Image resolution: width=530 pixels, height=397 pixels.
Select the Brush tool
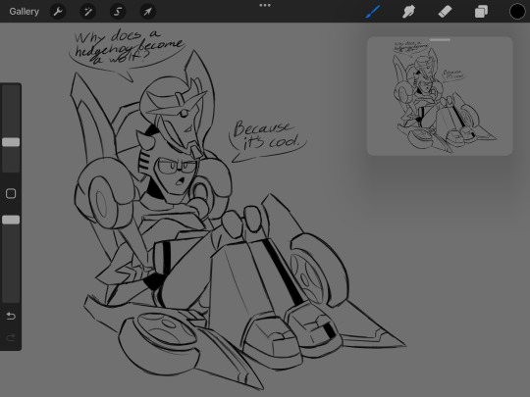coord(373,12)
